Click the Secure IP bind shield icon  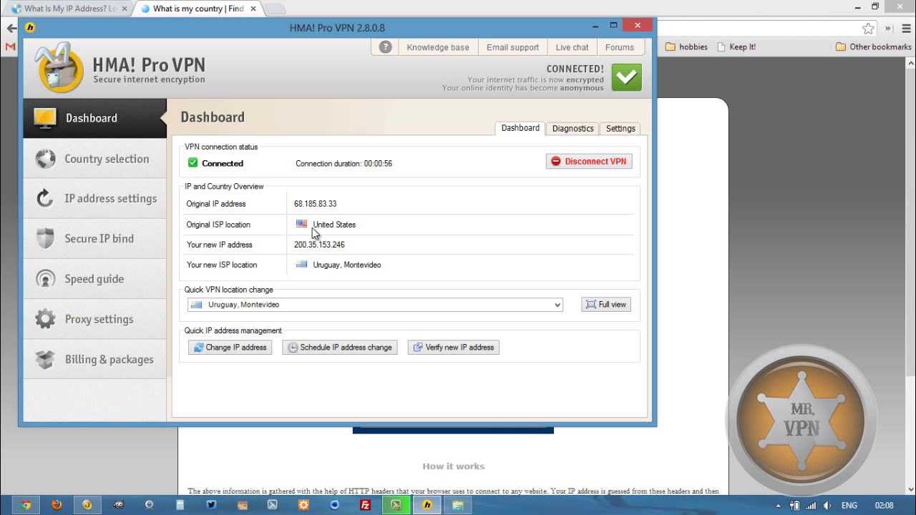pos(45,238)
